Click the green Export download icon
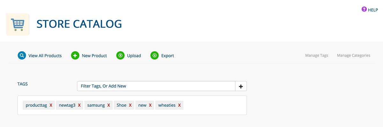383x127 pixels. tap(154, 55)
